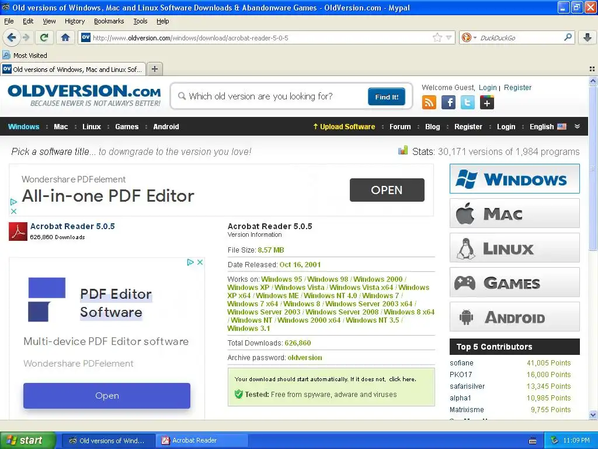Switch to Acrobat Reader in the taskbar
598x449 pixels.
tap(202, 441)
